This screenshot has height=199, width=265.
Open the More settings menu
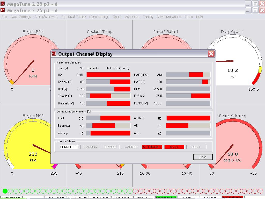point(99,17)
